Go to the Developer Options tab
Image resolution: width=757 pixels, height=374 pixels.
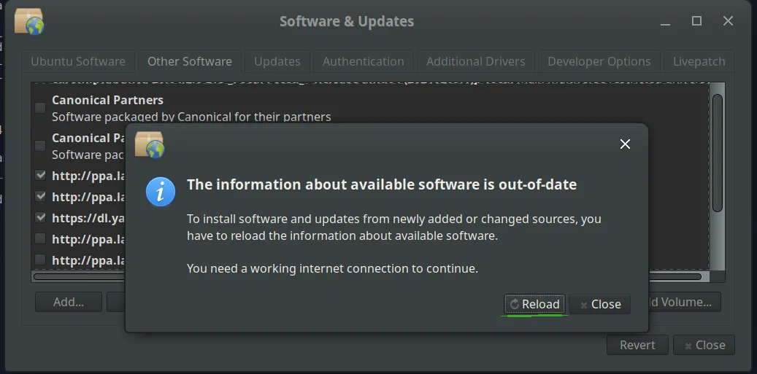pyautogui.click(x=599, y=61)
